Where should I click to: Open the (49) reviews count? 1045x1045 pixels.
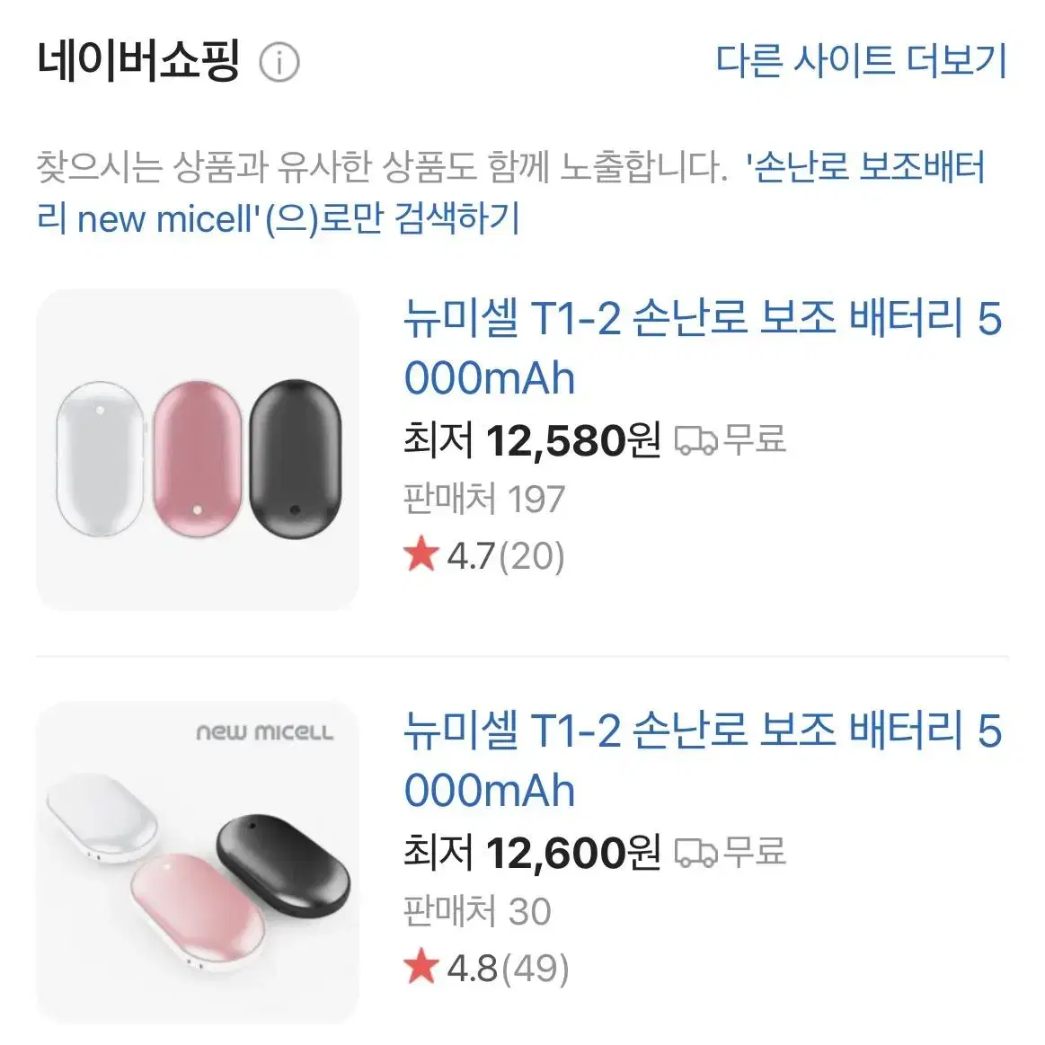pos(536,969)
